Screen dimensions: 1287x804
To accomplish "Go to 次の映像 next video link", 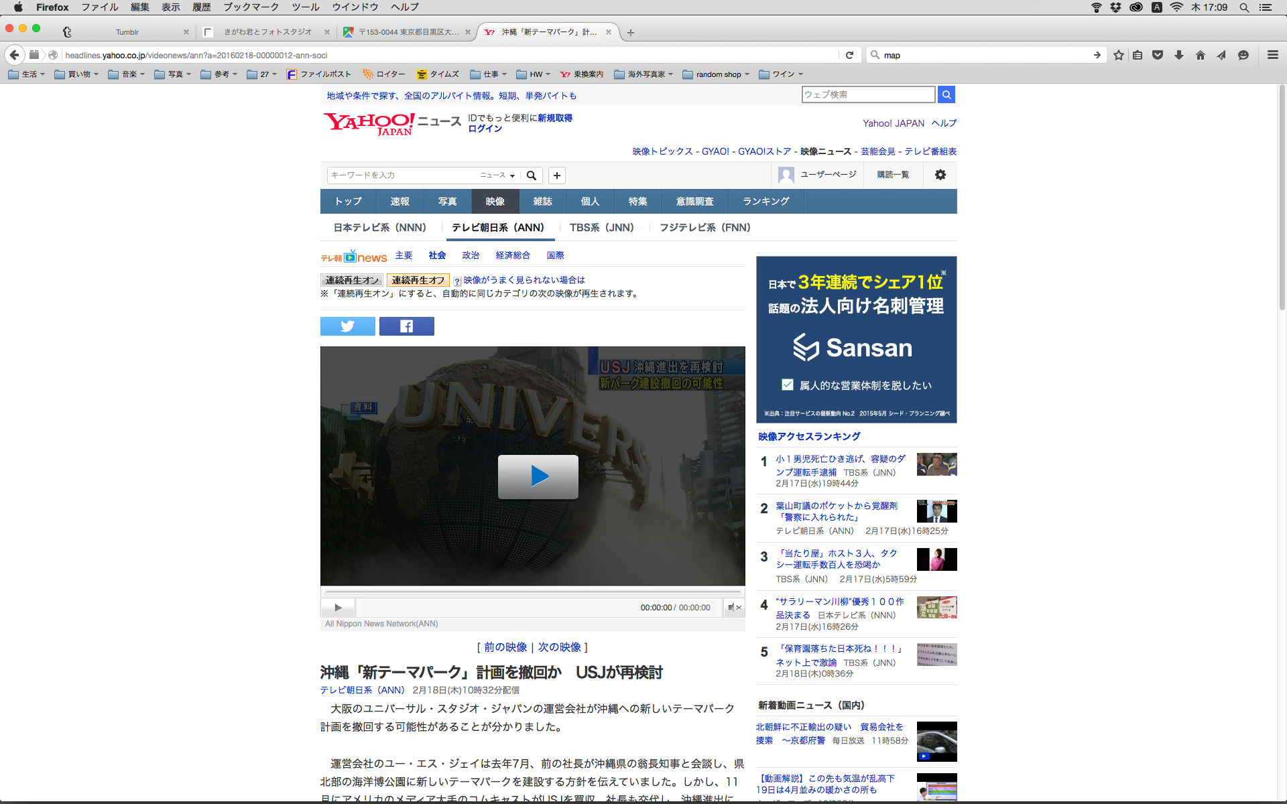I will [x=559, y=647].
